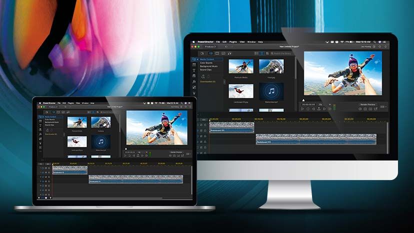Image resolution: width=414 pixels, height=233 pixels.
Task: Open Plugins menu on iMac
Action: [x=233, y=42]
